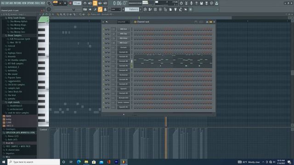Viewport: 294px width, 165px height.
Task: Open the channel filter group dropdown
Action: coord(123,22)
